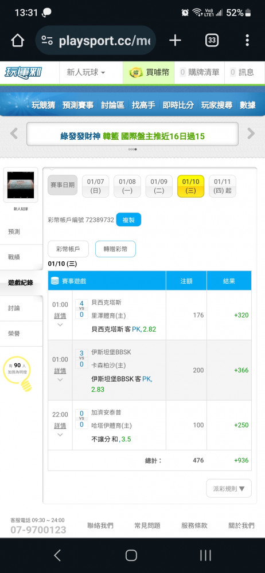The height and width of the screenshot is (573, 265).
Task: Tap the user profile avatar thumbnail
Action: click(x=21, y=185)
